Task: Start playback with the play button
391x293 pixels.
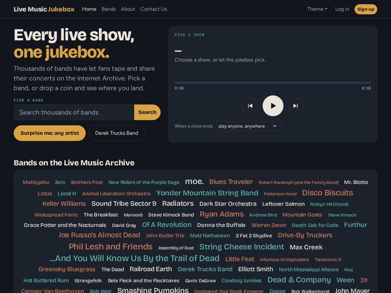Action: pyautogui.click(x=273, y=106)
